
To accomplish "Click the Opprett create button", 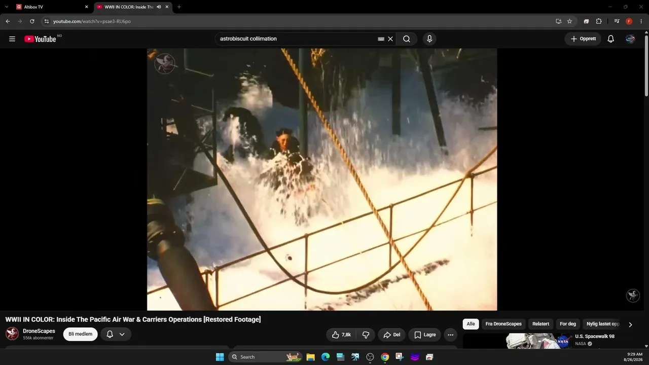I will pyautogui.click(x=583, y=39).
